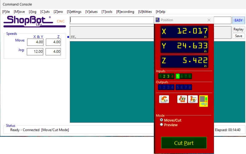Click the Position window title icon
The height and width of the screenshot is (154, 246).
pos(157,20)
